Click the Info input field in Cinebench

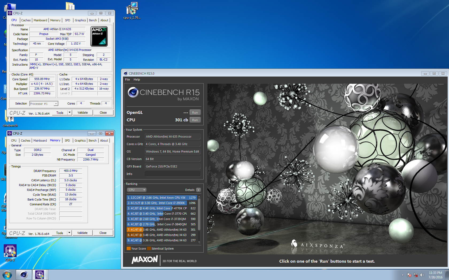click(173, 174)
